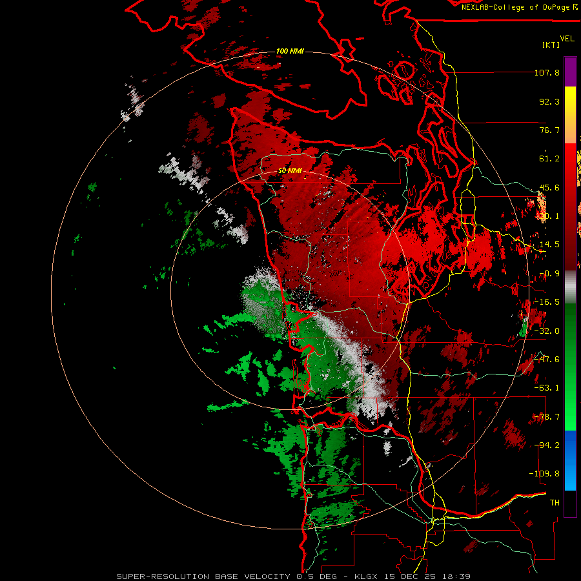Select the 76.7 value on velocity scale
This screenshot has width=581, height=581.
pyautogui.click(x=549, y=130)
